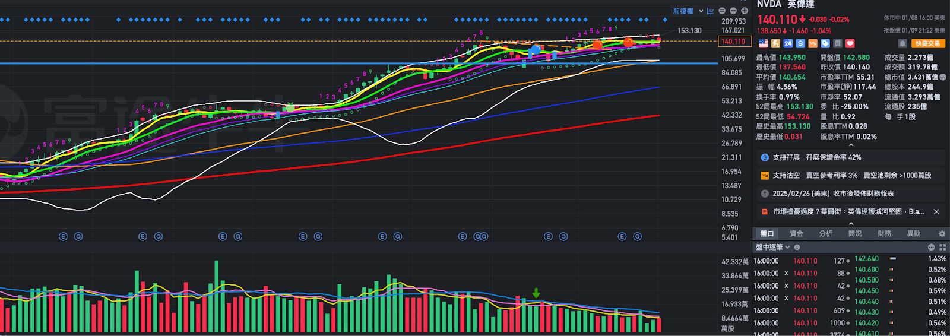Click the orange 支持沽空 icon
The width and height of the screenshot is (950, 336).
(x=765, y=176)
